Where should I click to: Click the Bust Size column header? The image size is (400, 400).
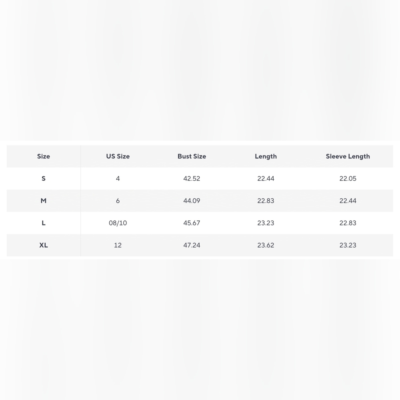(x=192, y=156)
